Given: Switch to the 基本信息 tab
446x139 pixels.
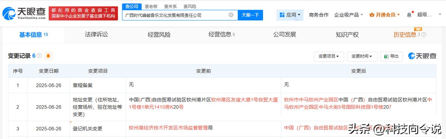Looking at the screenshot, I should [34, 34].
